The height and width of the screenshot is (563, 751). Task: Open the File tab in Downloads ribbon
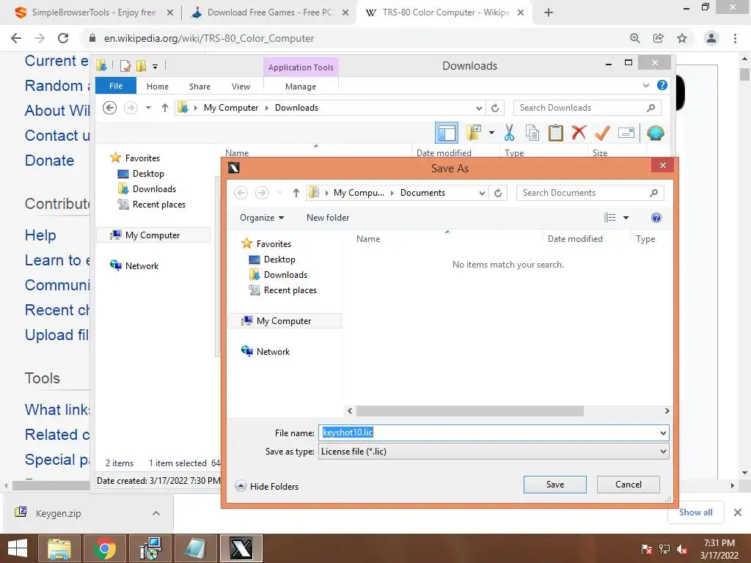116,86
